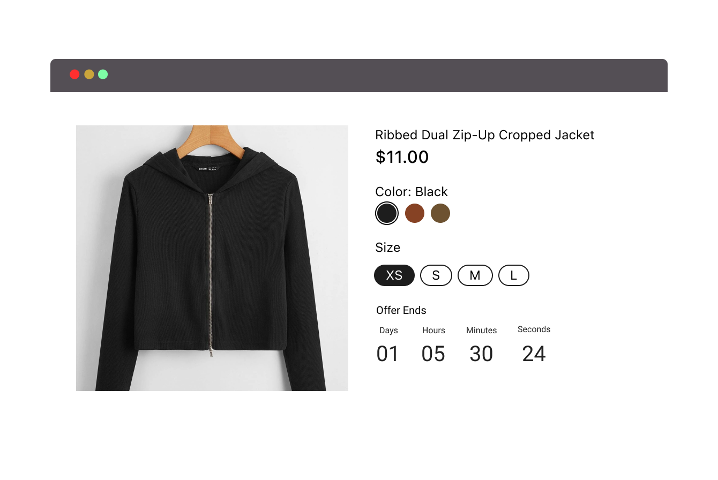Select size XS
Image resolution: width=718 pixels, height=480 pixels.
point(394,275)
